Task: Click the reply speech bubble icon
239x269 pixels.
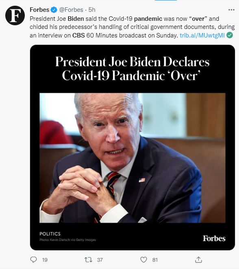Action: coord(33,260)
